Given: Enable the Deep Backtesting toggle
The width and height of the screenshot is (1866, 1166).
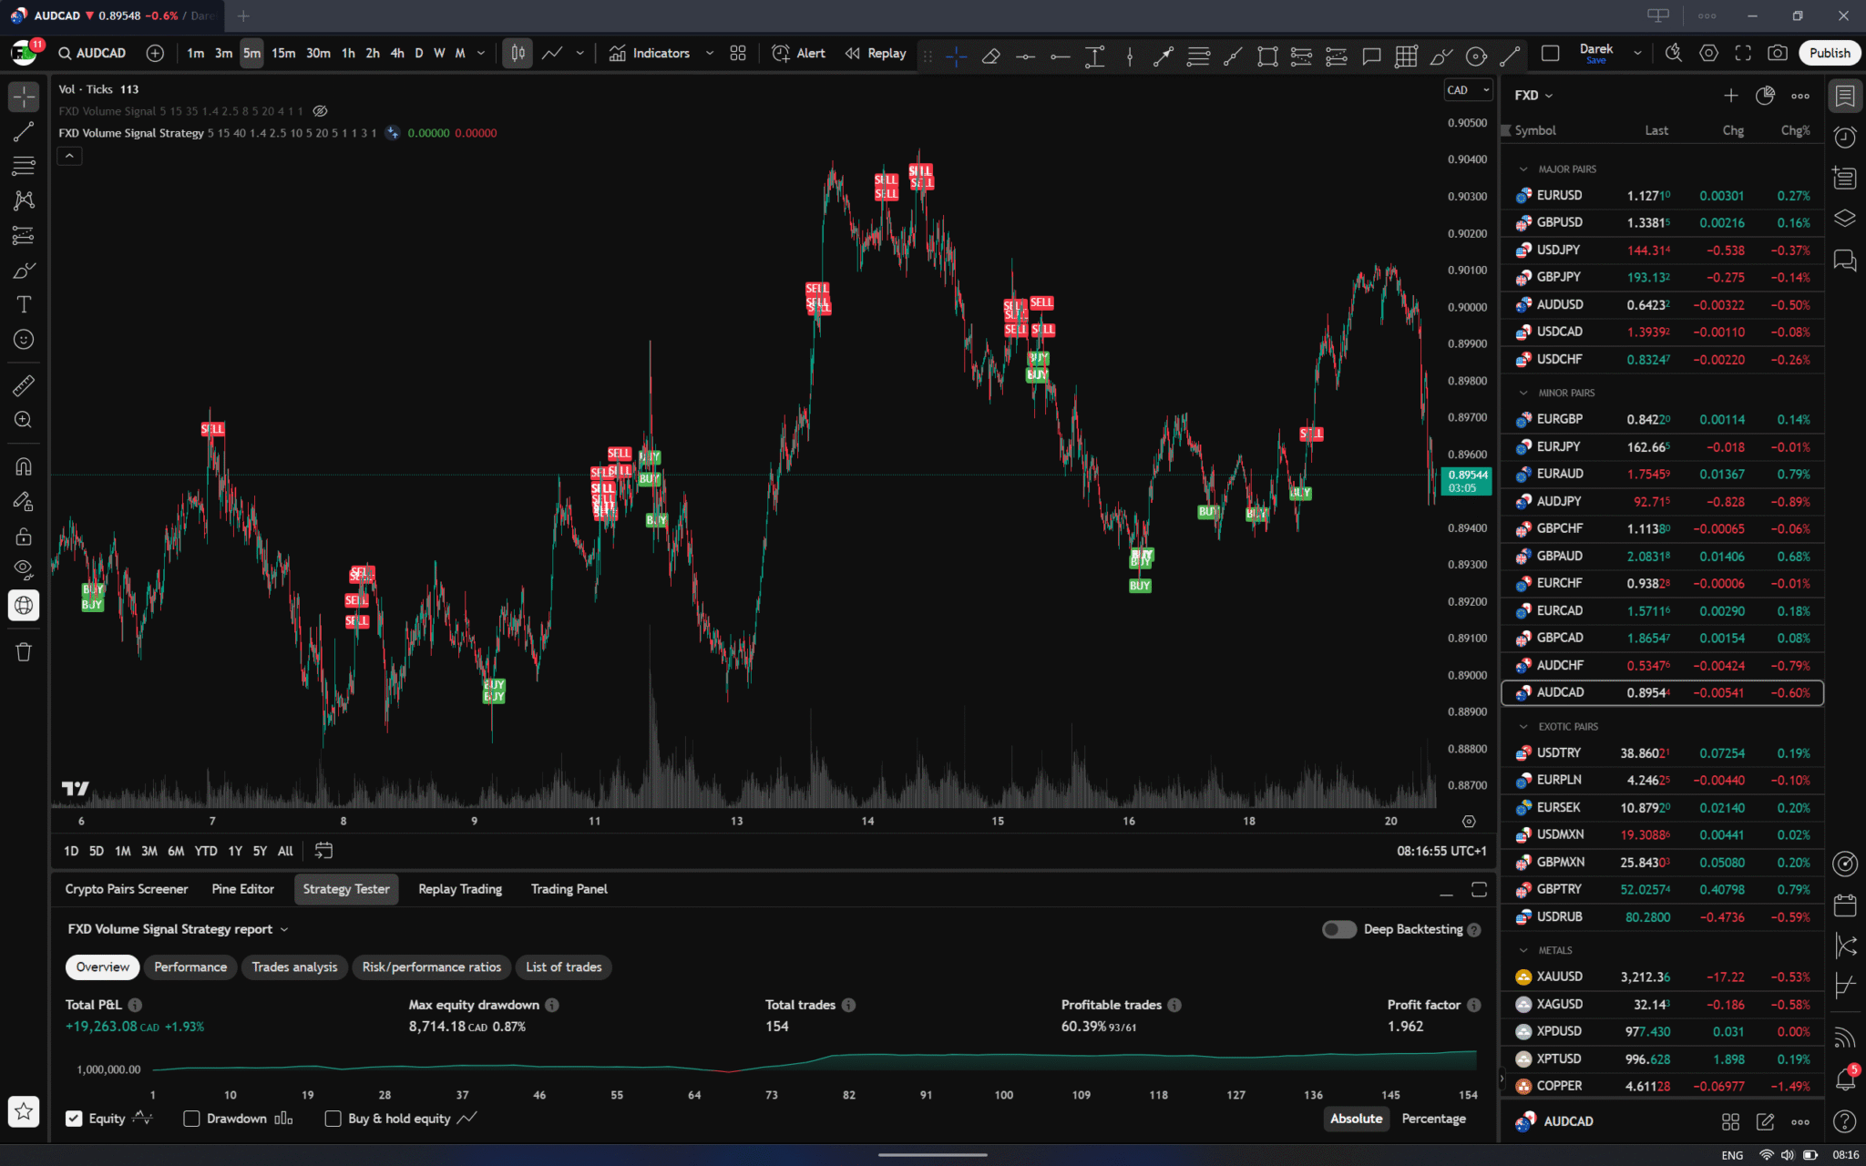Looking at the screenshot, I should 1338,929.
